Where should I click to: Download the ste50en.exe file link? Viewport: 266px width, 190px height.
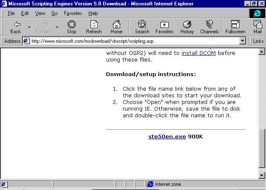(x=167, y=137)
